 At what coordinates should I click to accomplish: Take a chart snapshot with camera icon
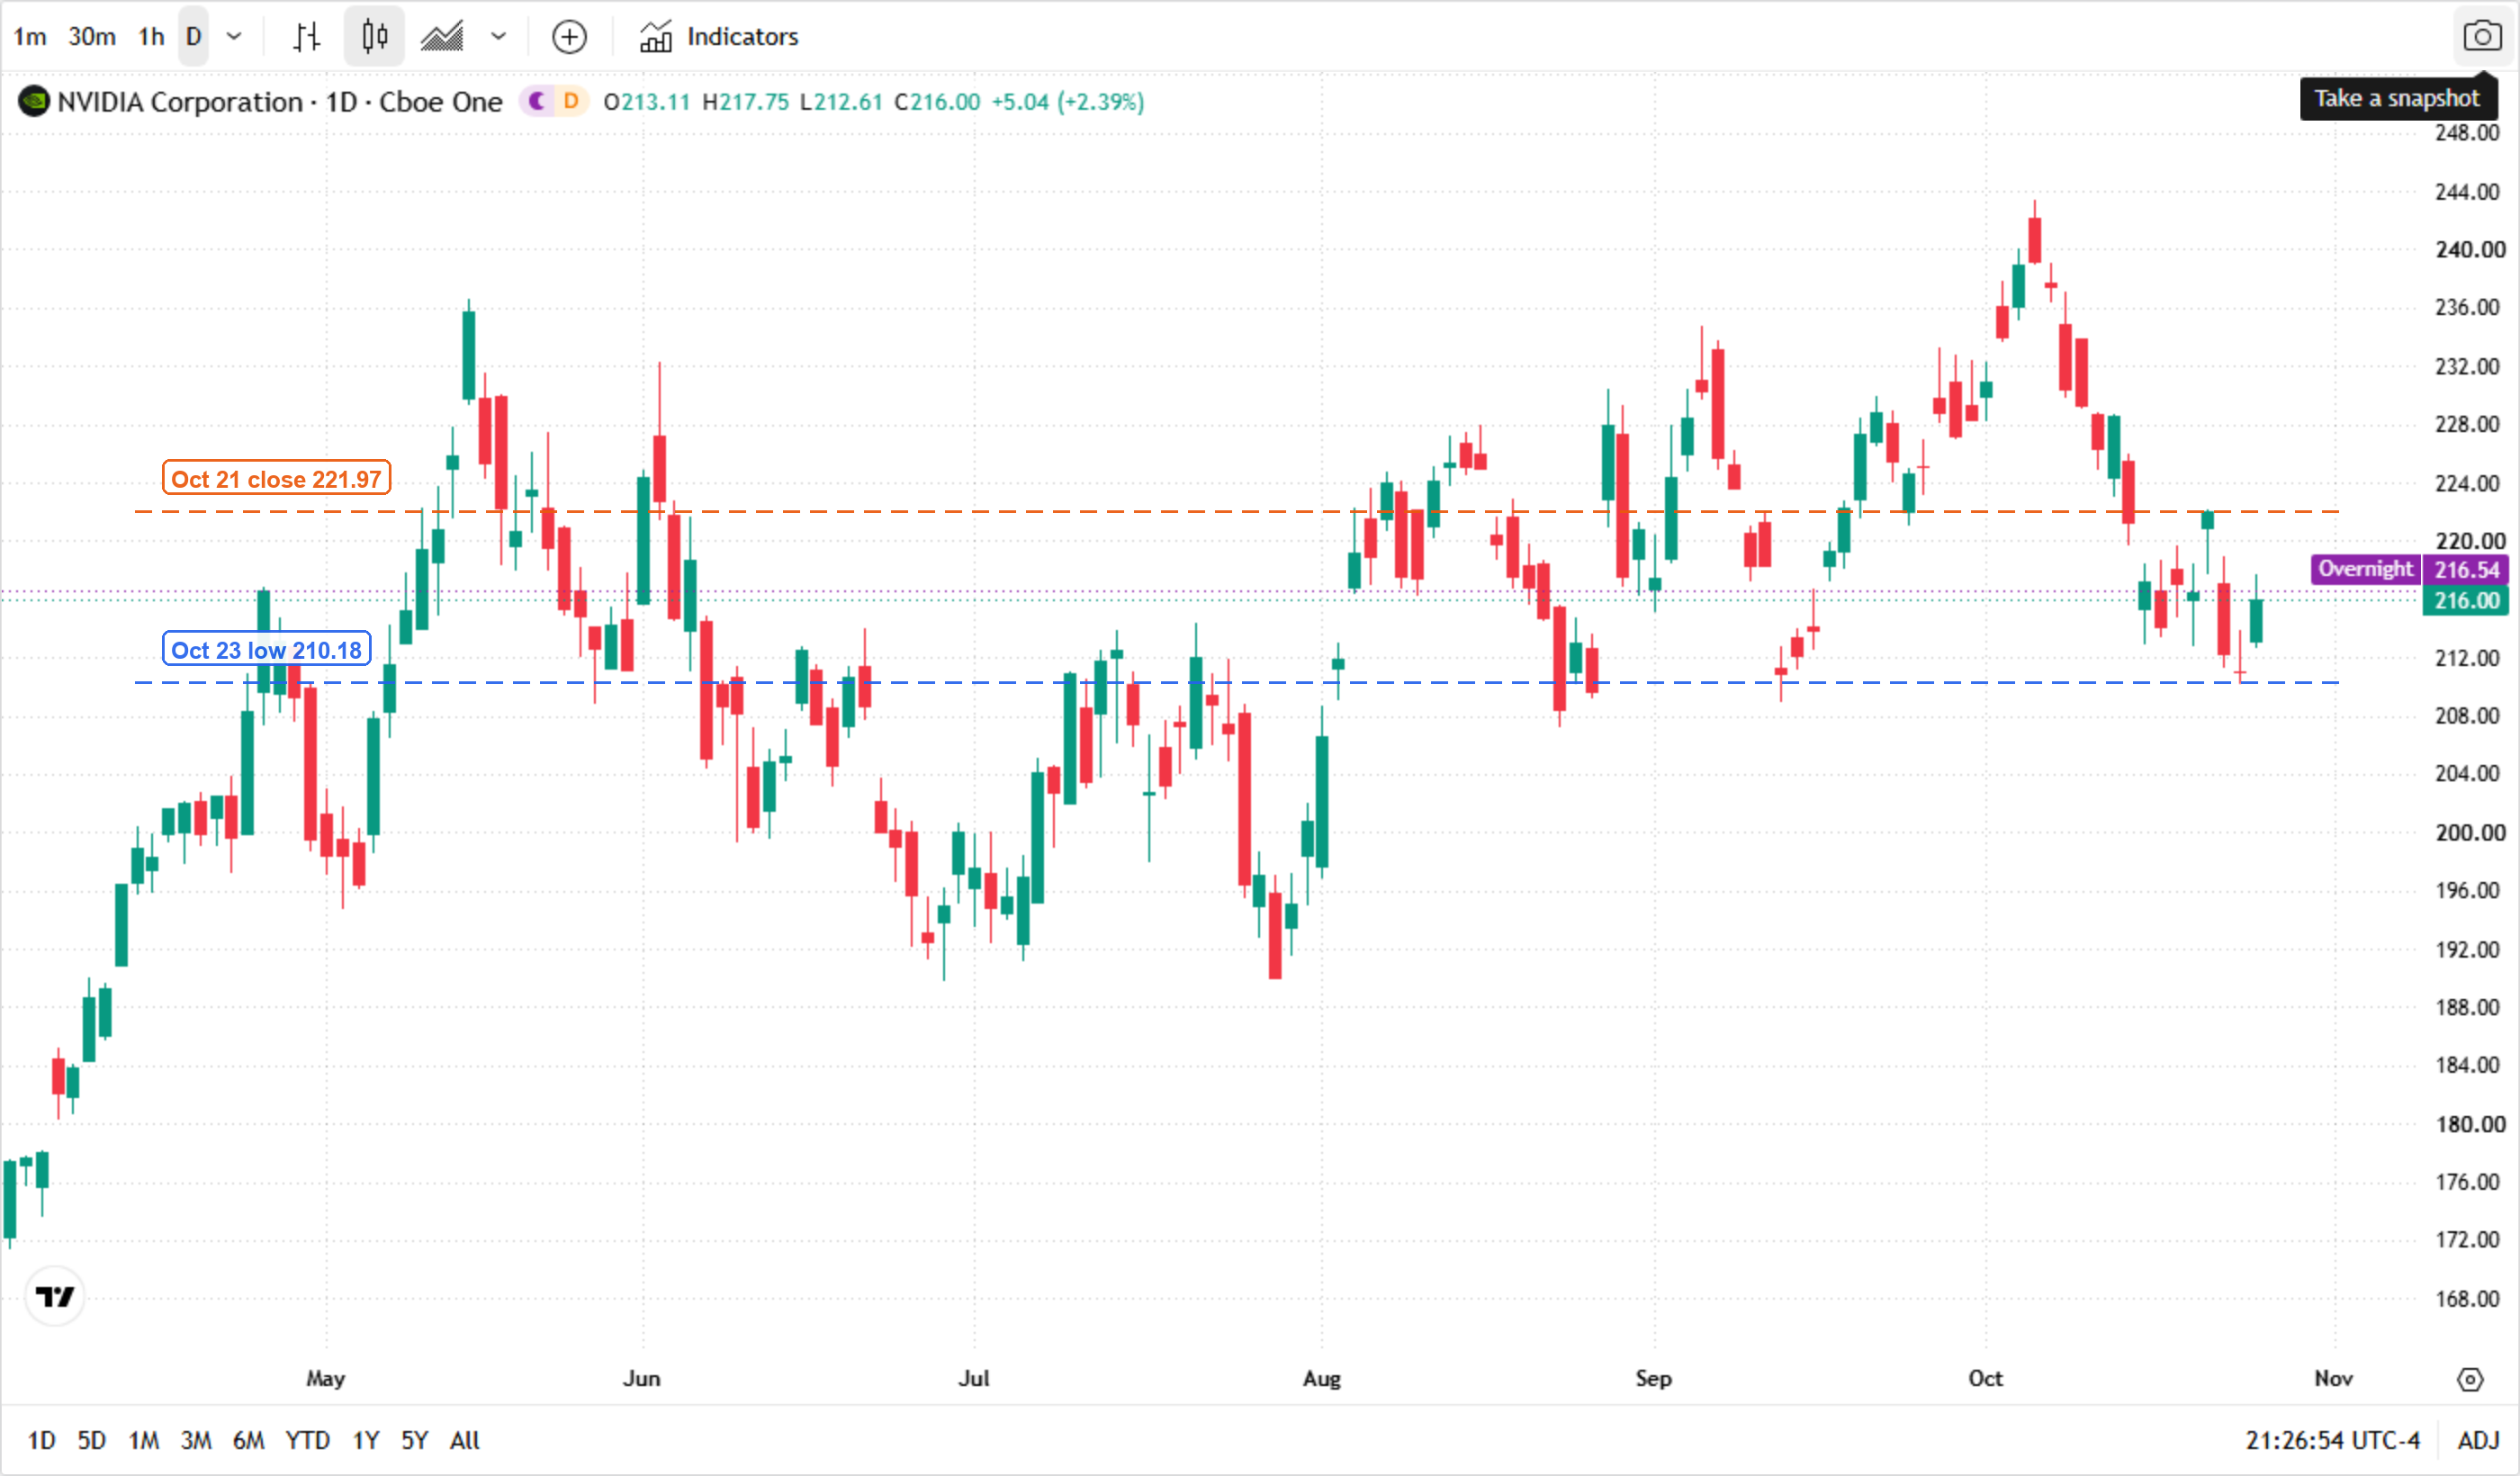click(2482, 37)
